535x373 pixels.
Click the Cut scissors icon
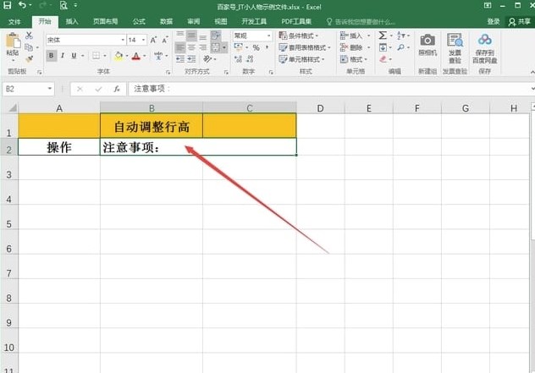pos(29,36)
